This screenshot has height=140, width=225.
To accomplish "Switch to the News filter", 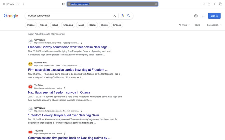I will [55, 25].
